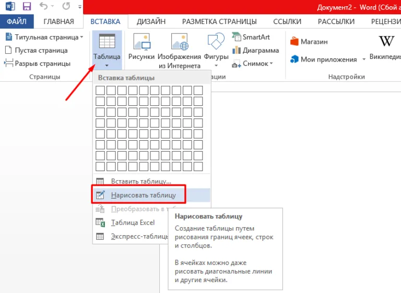Switch to the ДИЗАЙН tab

(151, 21)
